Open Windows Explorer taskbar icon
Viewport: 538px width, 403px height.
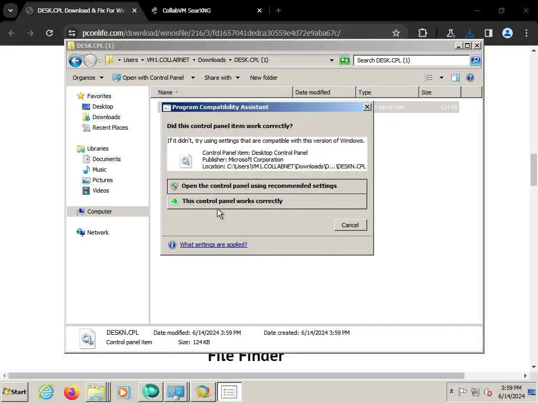tap(97, 391)
